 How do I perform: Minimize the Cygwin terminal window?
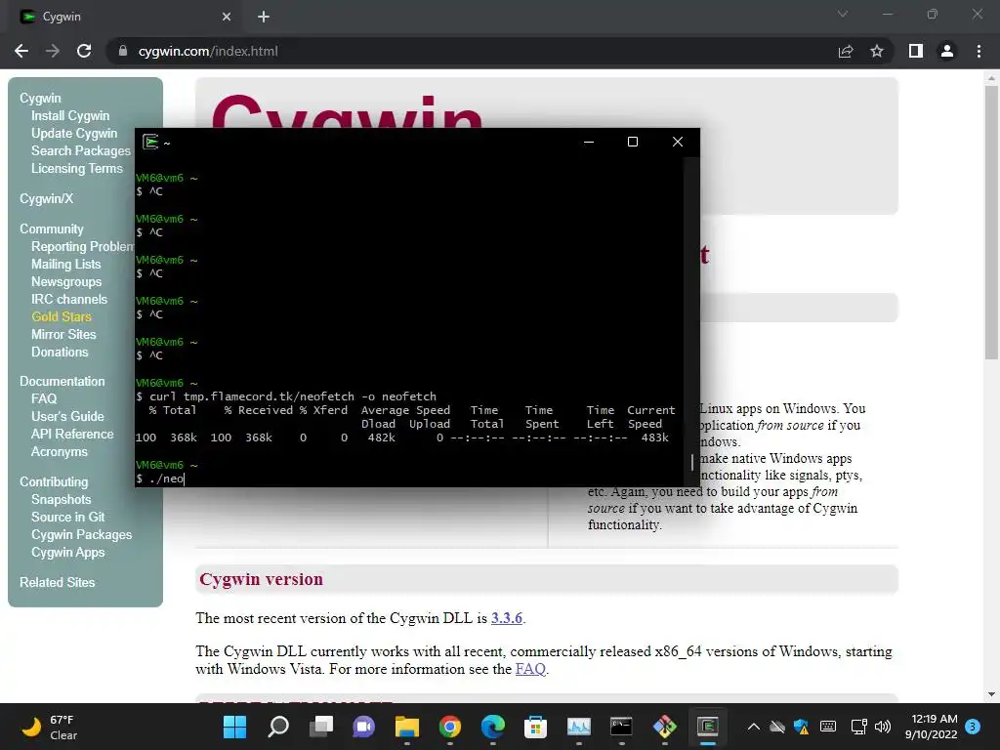[x=589, y=142]
